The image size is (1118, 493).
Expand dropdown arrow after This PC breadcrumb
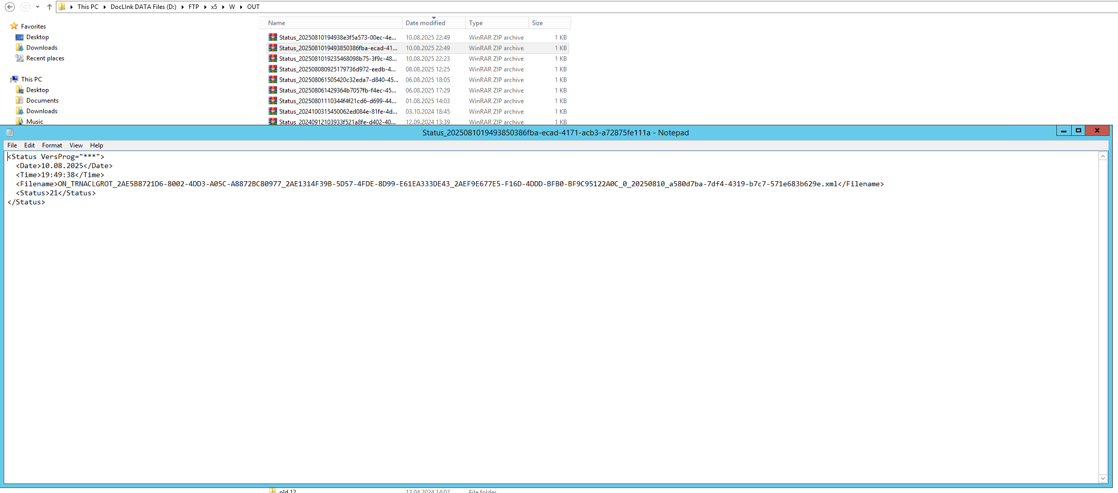104,7
